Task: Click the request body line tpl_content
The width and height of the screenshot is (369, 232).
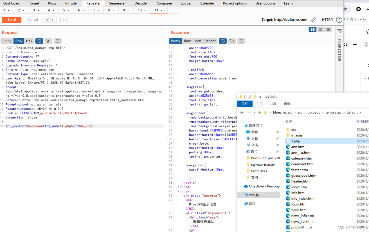Action: point(84,126)
